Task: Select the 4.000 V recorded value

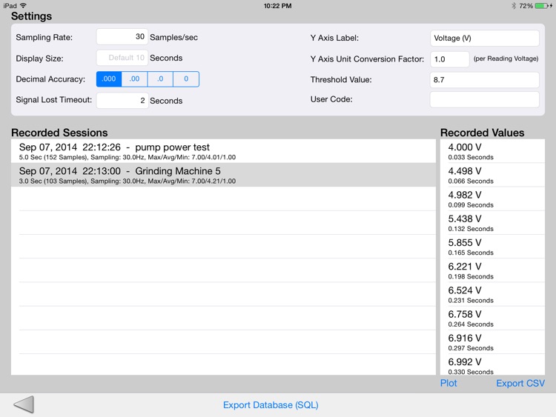Action: coord(492,151)
